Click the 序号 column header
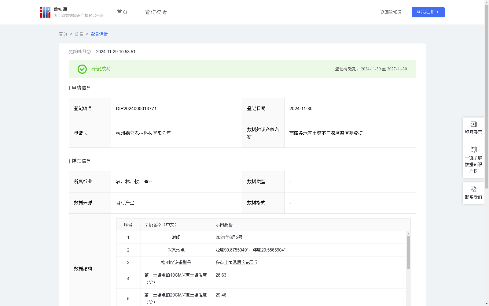Screen dimensions: 489x306 128,225
